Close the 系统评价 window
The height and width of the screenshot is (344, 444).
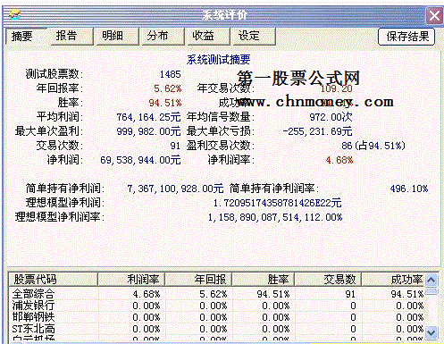pyautogui.click(x=434, y=15)
